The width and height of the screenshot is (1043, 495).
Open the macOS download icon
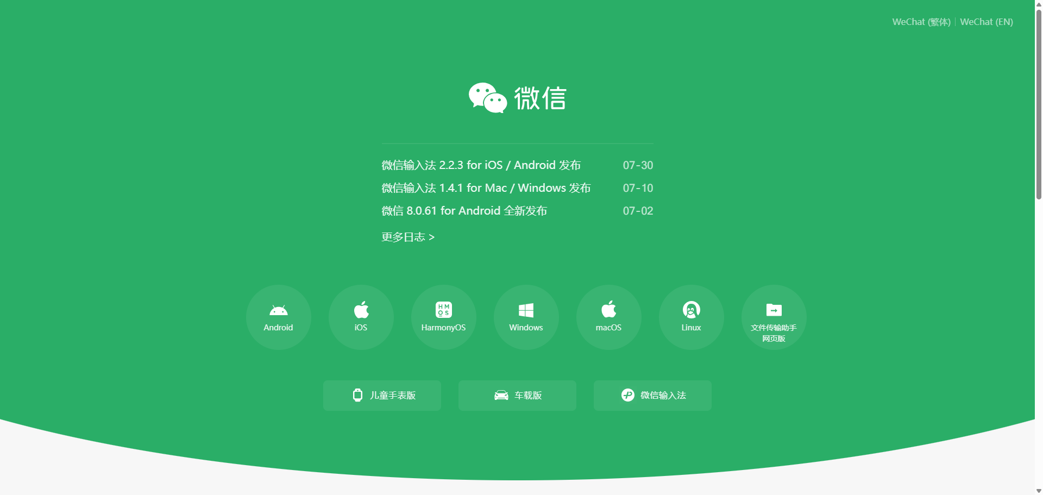(x=608, y=317)
